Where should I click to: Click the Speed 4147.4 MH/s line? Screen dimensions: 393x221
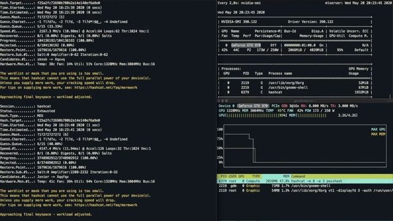tap(76, 149)
